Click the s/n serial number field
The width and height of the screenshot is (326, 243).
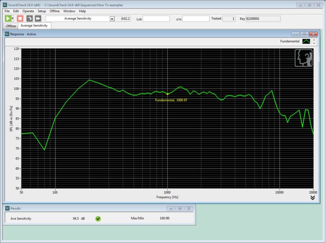(196, 19)
